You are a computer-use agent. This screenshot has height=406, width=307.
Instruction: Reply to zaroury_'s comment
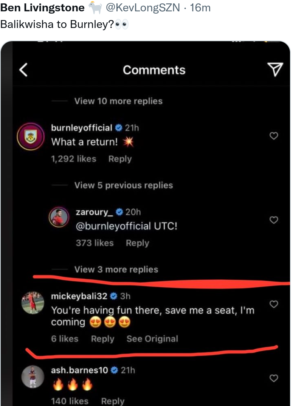[137, 243]
